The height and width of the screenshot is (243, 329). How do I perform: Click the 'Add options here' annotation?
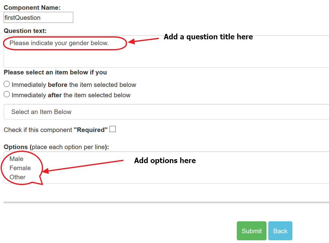click(165, 161)
